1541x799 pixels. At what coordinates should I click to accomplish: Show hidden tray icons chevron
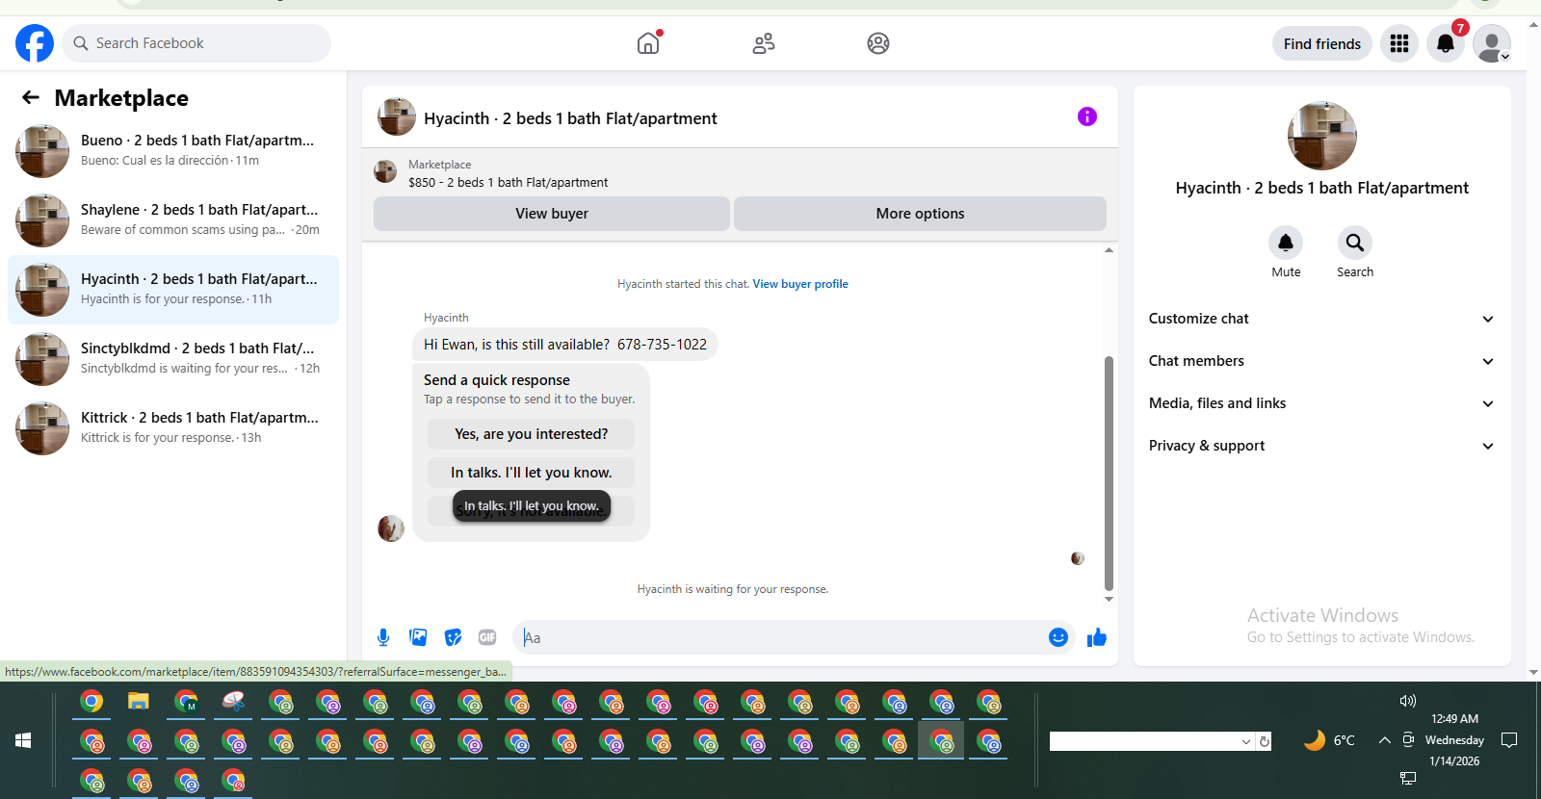coord(1384,740)
